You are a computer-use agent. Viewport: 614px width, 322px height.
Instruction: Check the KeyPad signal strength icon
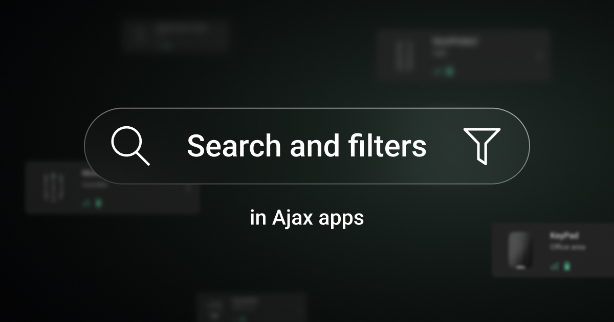point(554,266)
